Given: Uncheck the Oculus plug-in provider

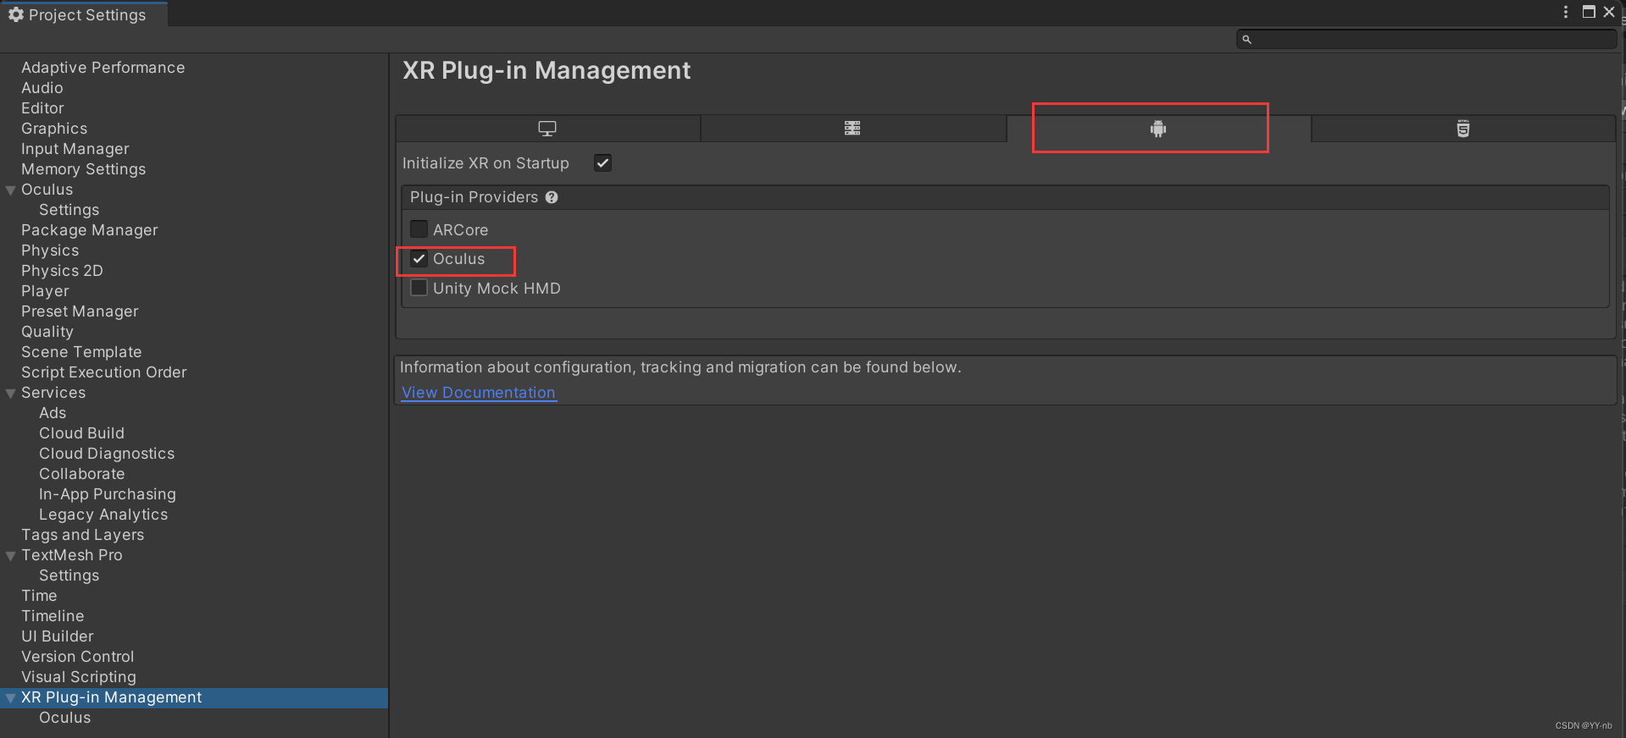Looking at the screenshot, I should click(419, 259).
